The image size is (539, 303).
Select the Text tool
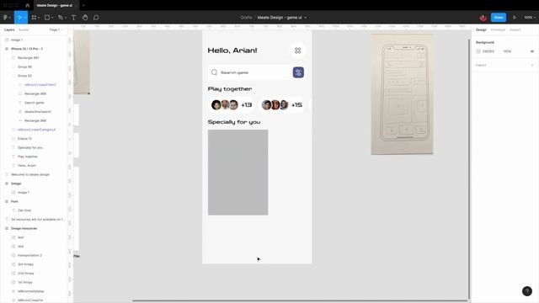(x=73, y=17)
